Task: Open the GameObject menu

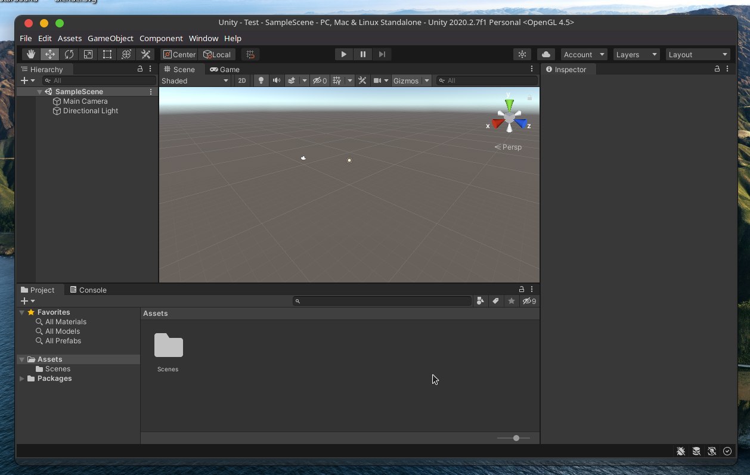Action: click(110, 38)
